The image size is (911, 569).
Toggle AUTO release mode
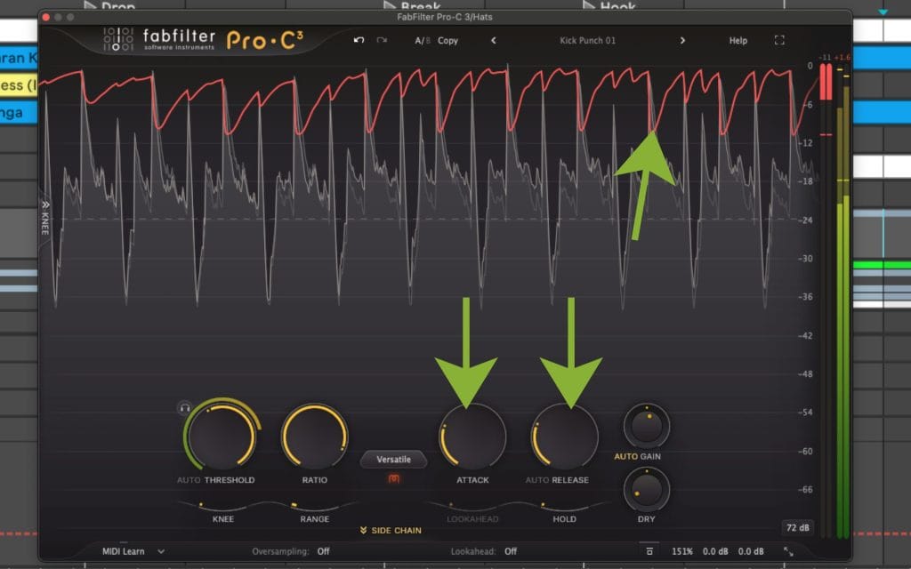point(537,480)
